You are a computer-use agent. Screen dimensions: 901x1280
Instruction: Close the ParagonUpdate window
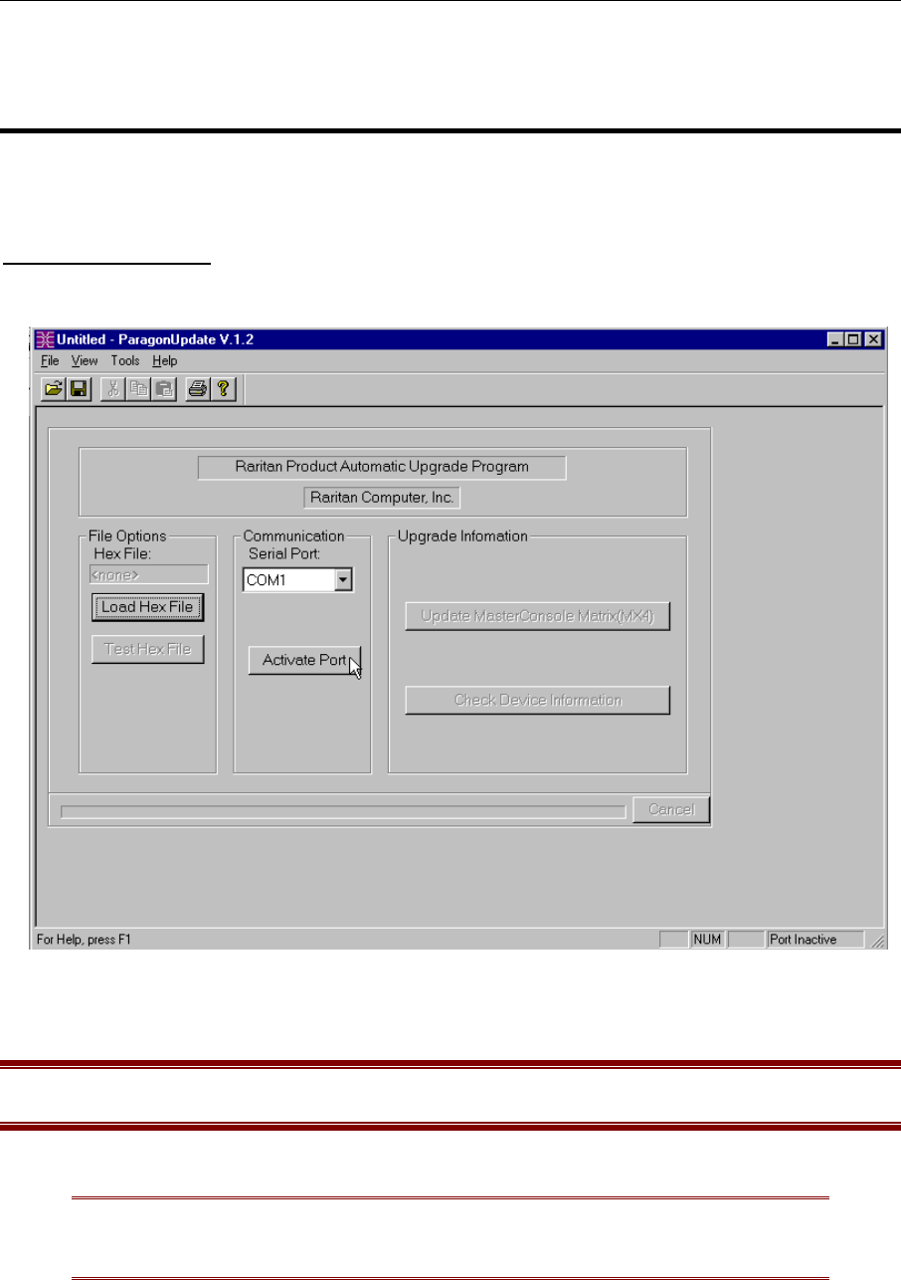[x=873, y=339]
